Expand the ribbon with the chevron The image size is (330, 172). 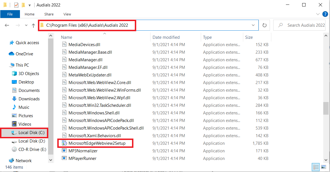318,14
